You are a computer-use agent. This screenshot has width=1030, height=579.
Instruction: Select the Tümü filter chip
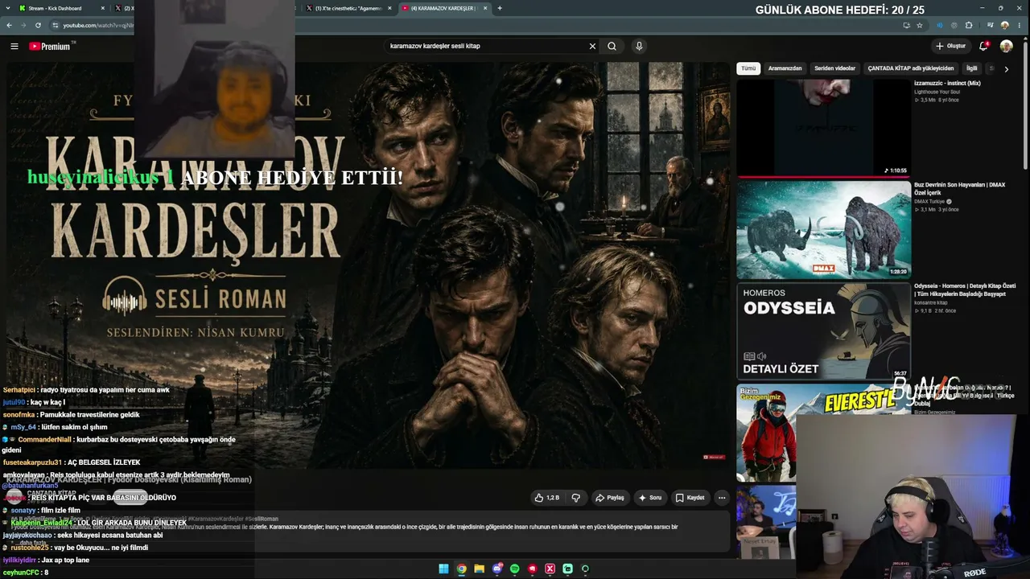tap(748, 69)
